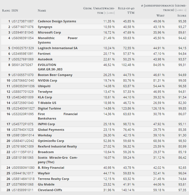
Task: Open the Broadcom entry
Action: [x=46, y=152]
